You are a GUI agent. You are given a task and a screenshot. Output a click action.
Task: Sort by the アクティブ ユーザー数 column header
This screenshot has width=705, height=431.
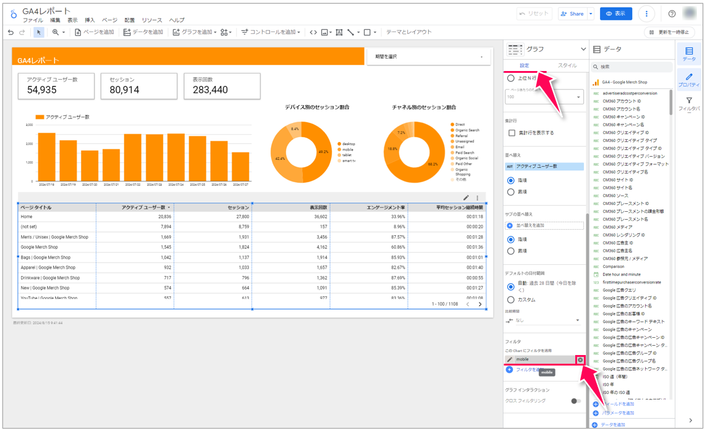click(x=143, y=207)
